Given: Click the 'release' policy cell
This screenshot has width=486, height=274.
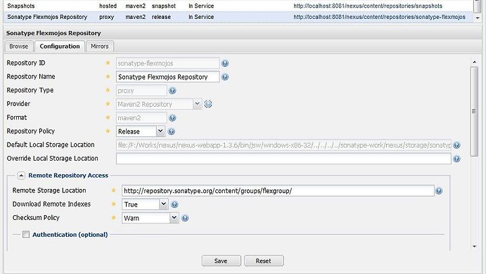Looking at the screenshot, I should pyautogui.click(x=161, y=17).
